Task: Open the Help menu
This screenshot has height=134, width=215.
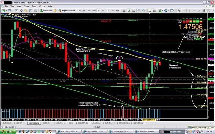Action: (x=50, y=6)
